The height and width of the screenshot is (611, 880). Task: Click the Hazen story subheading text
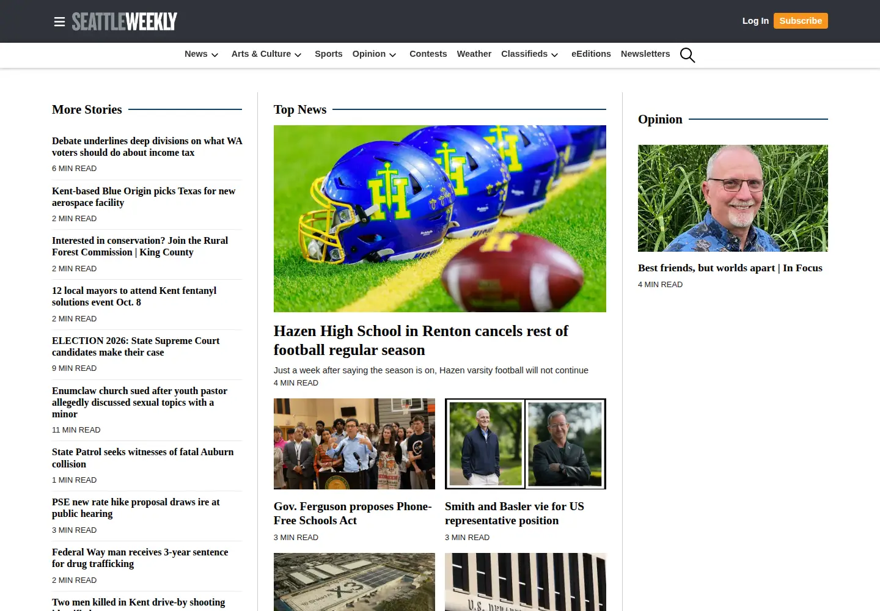click(x=431, y=370)
